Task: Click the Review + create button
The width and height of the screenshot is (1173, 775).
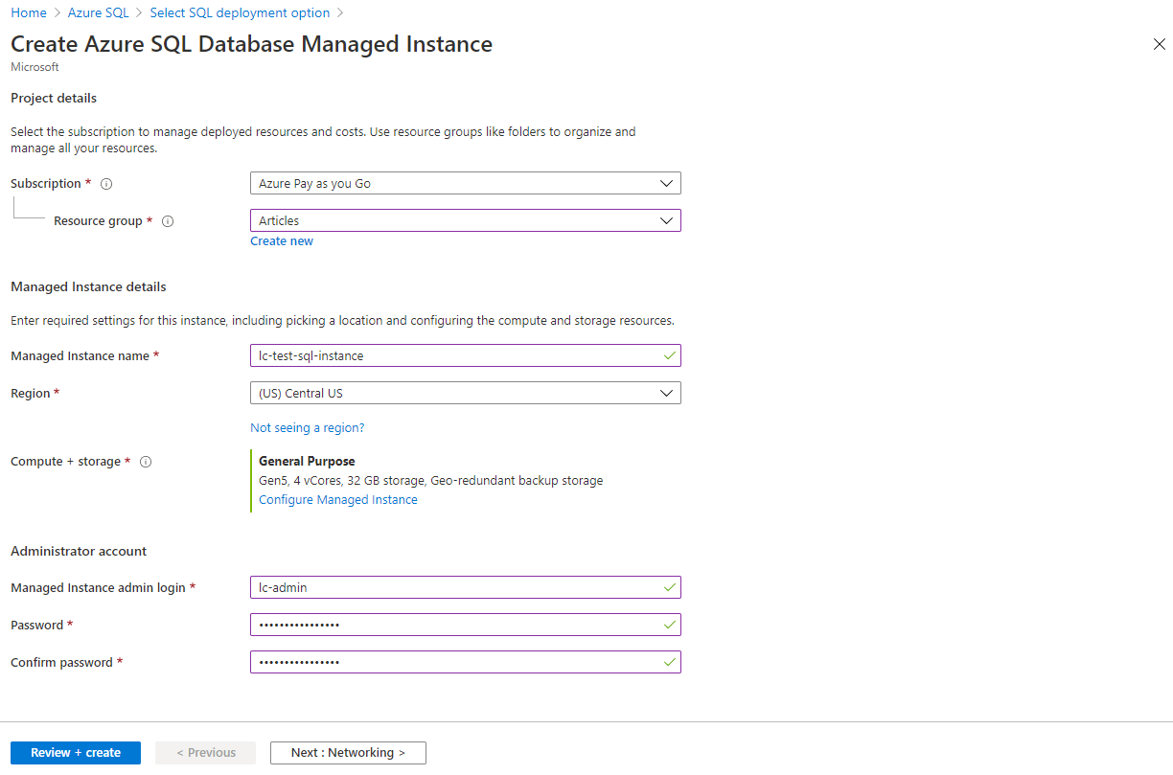Action: point(76,753)
